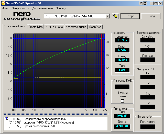Open the Запуск теста menu

pos(20,8)
